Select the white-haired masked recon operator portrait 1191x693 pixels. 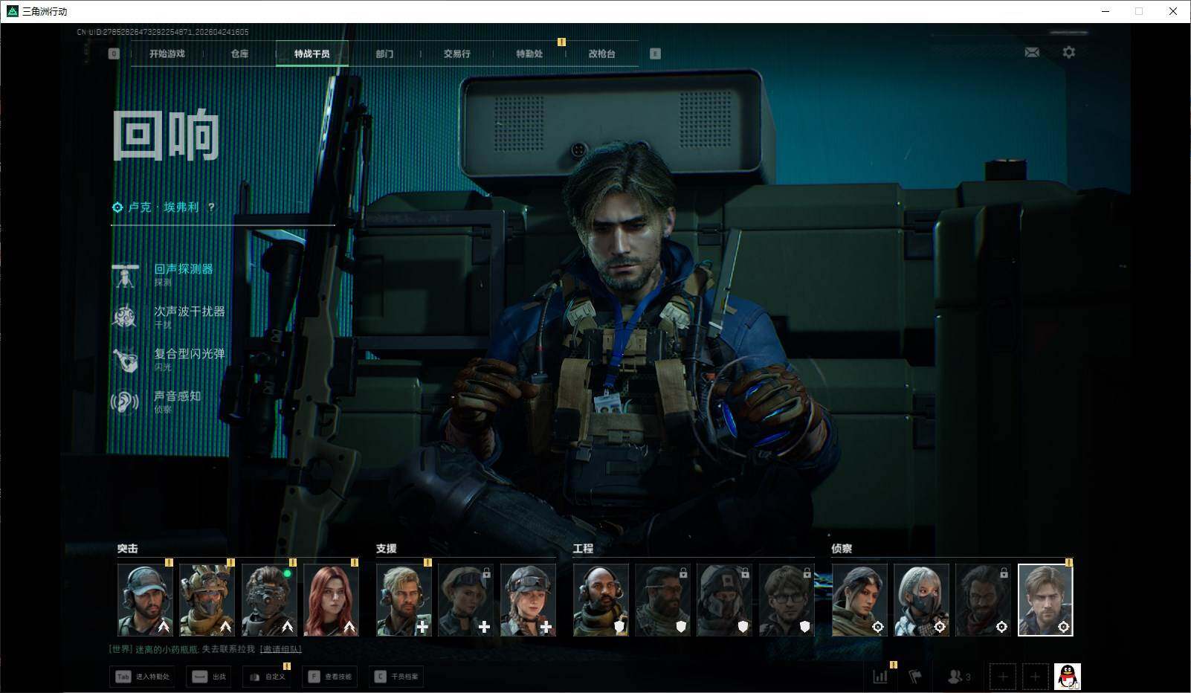[921, 599]
